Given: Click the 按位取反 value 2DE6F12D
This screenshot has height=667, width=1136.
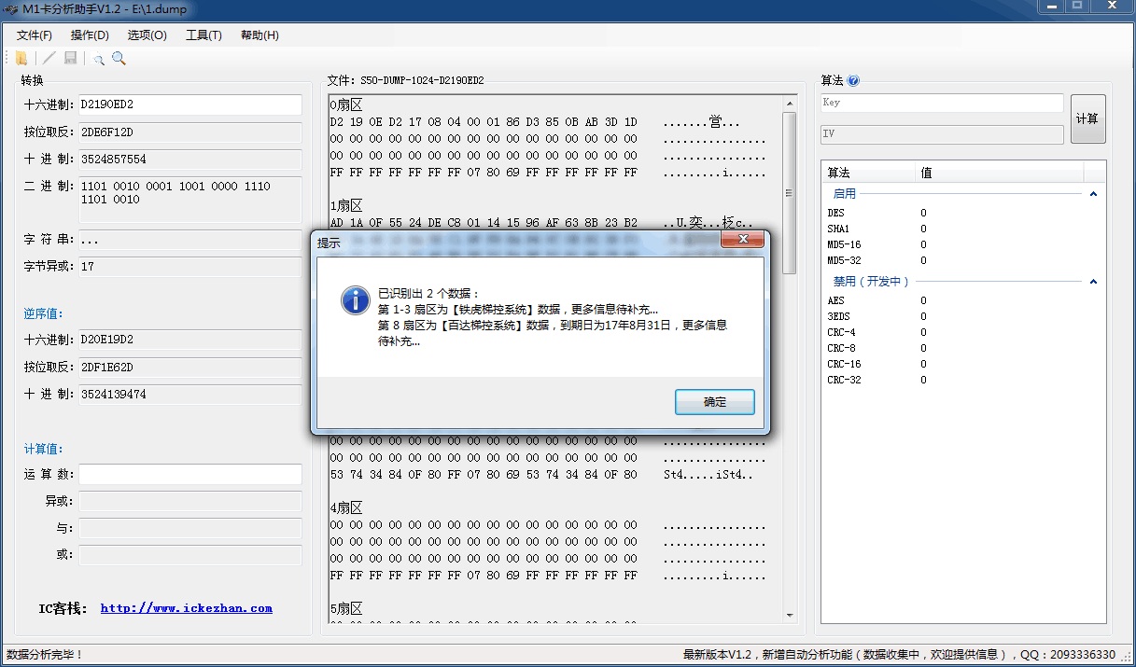Looking at the screenshot, I should click(189, 132).
